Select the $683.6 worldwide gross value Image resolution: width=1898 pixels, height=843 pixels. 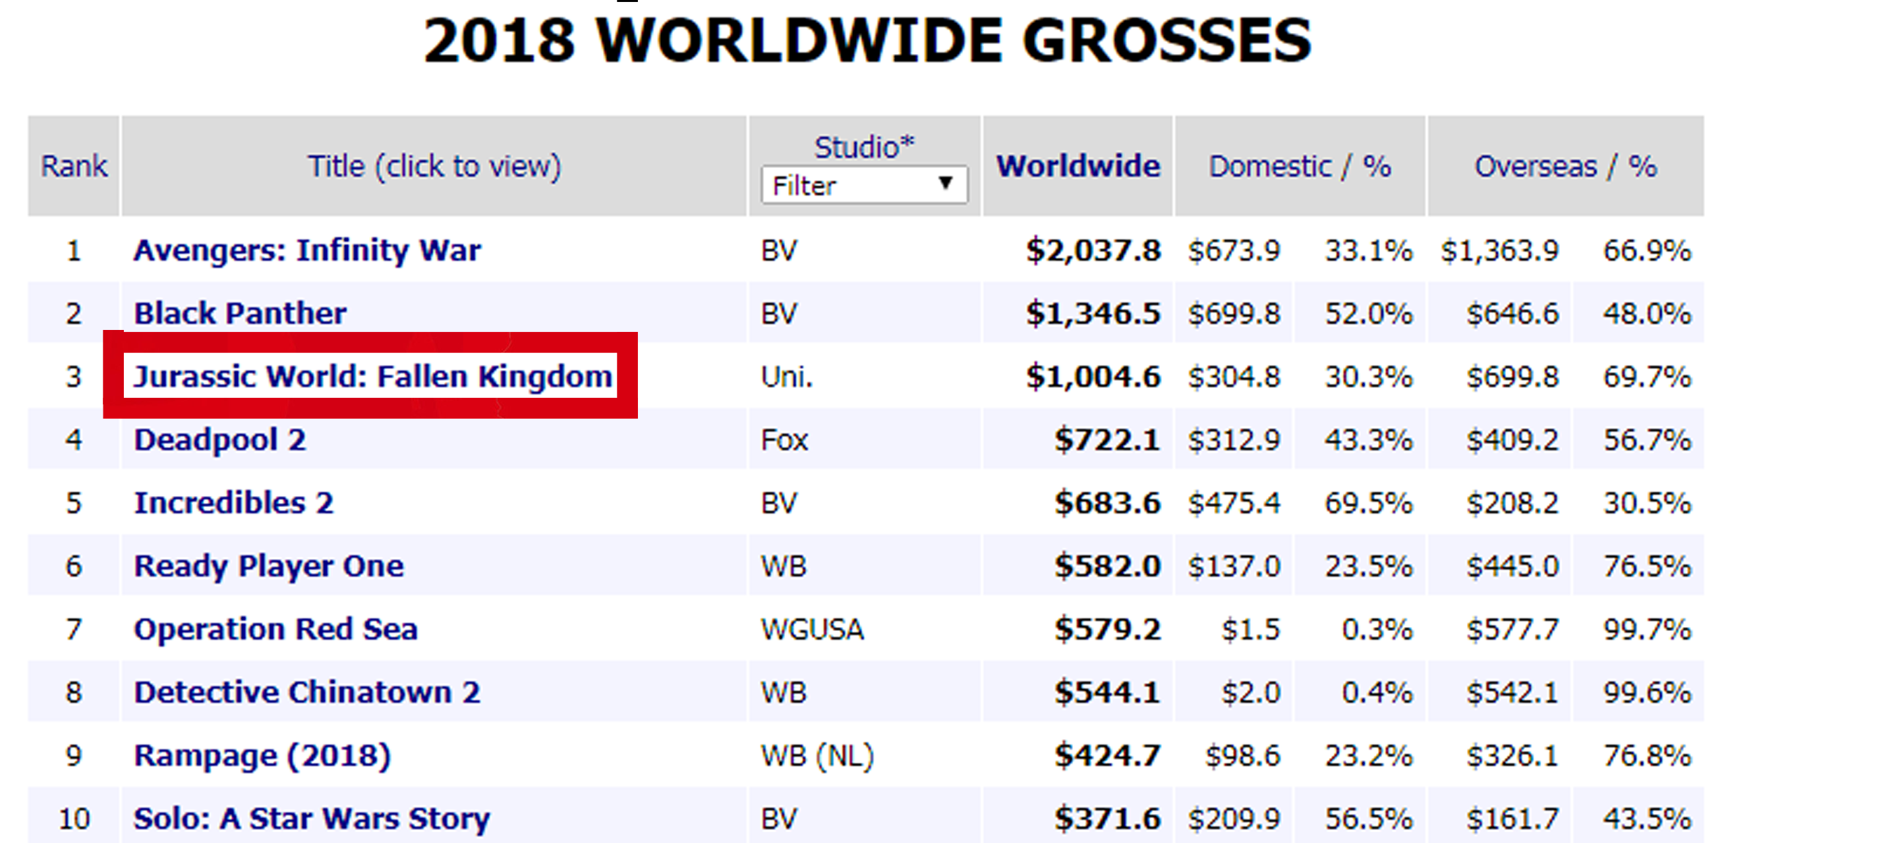1107,504
